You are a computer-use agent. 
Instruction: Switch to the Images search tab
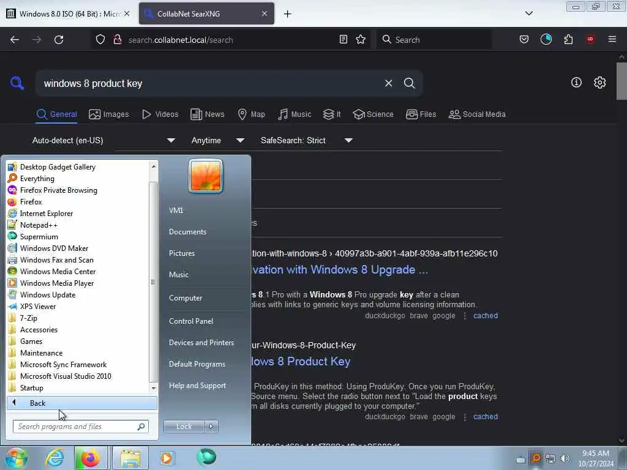click(109, 114)
